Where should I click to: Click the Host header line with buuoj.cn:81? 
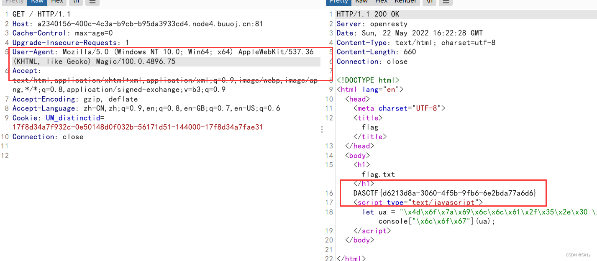[138, 24]
